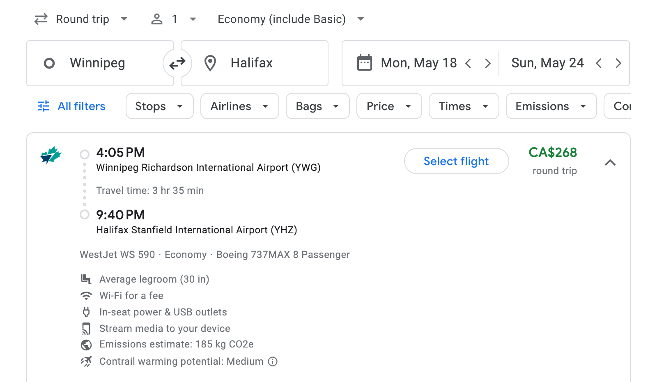Click the emissions estimate globe icon
Viewport: 657px width, 382px height.
(x=86, y=345)
